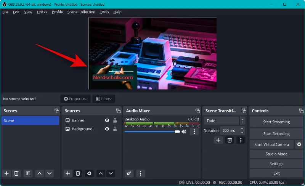The image size is (305, 186).
Task: Open the File menu
Action: pyautogui.click(x=5, y=12)
